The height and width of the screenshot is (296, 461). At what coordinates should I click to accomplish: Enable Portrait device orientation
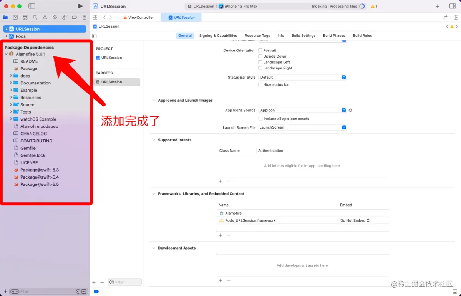[260, 50]
